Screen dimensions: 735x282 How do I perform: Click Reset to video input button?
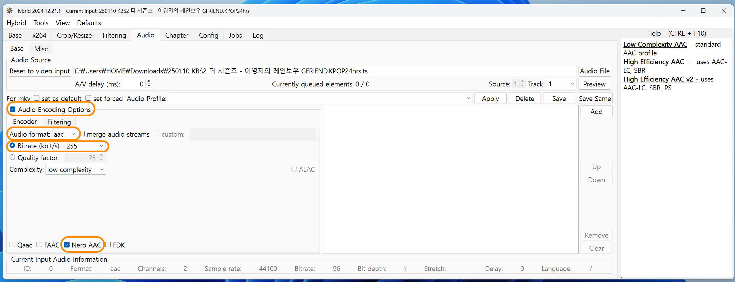click(x=40, y=71)
